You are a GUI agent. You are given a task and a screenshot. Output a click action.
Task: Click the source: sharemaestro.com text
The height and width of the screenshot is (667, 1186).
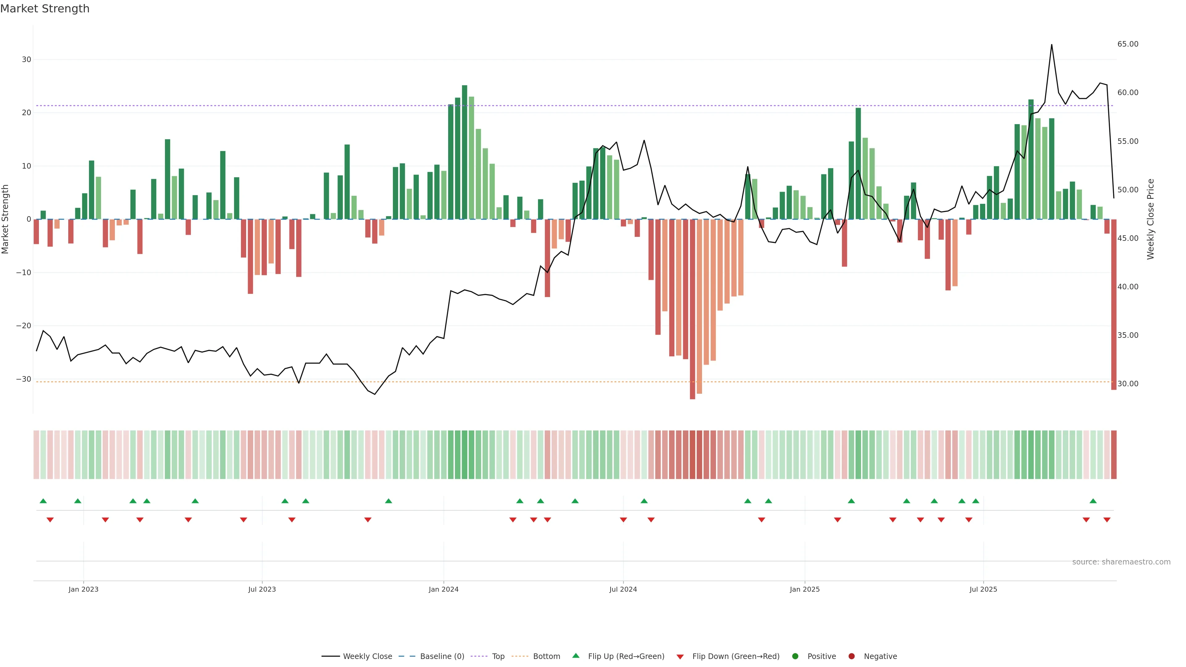1121,562
